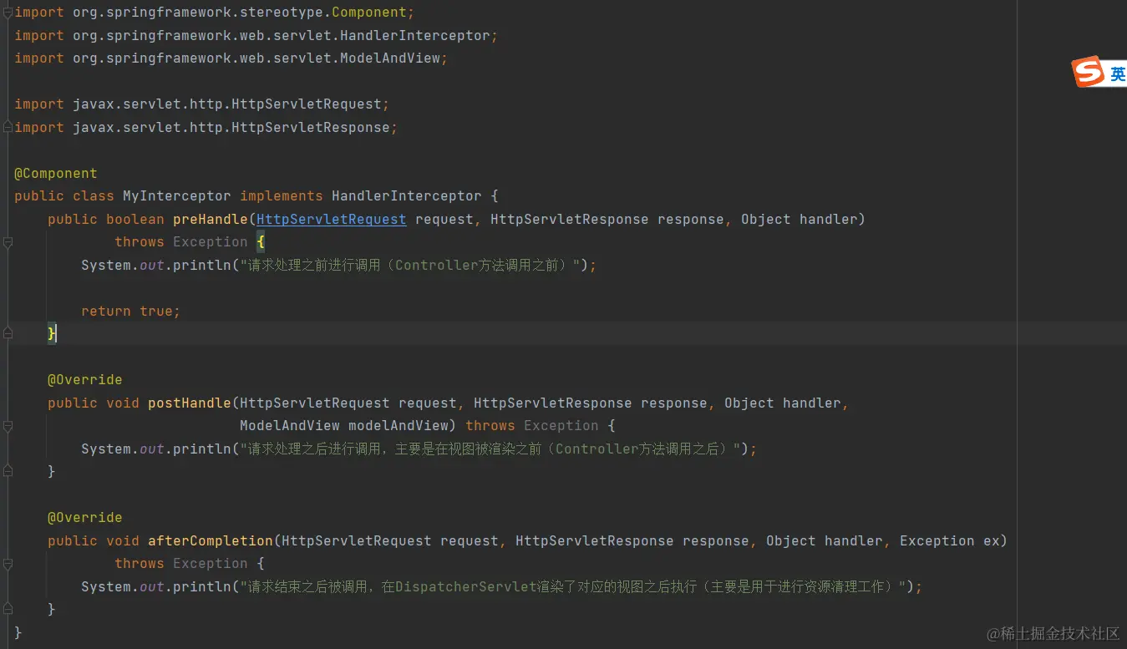
Task: Collapse the postHandle method using its gutter fold marker
Action: (8, 426)
